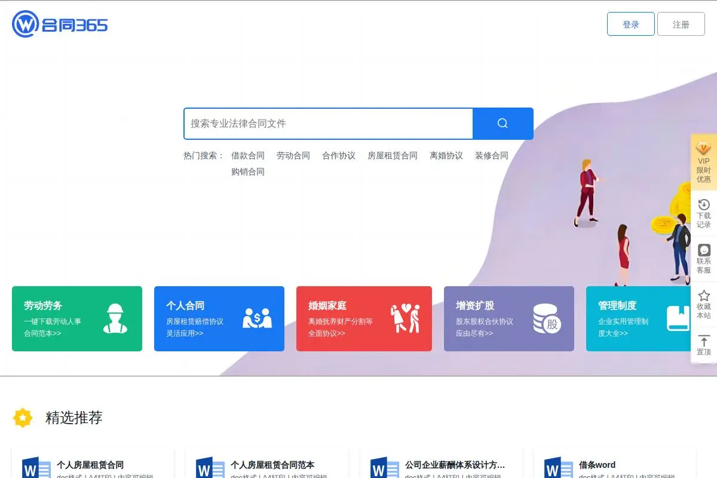Open the 婚姻家庭 category title
Viewport: 717px width, 478px height.
click(327, 305)
